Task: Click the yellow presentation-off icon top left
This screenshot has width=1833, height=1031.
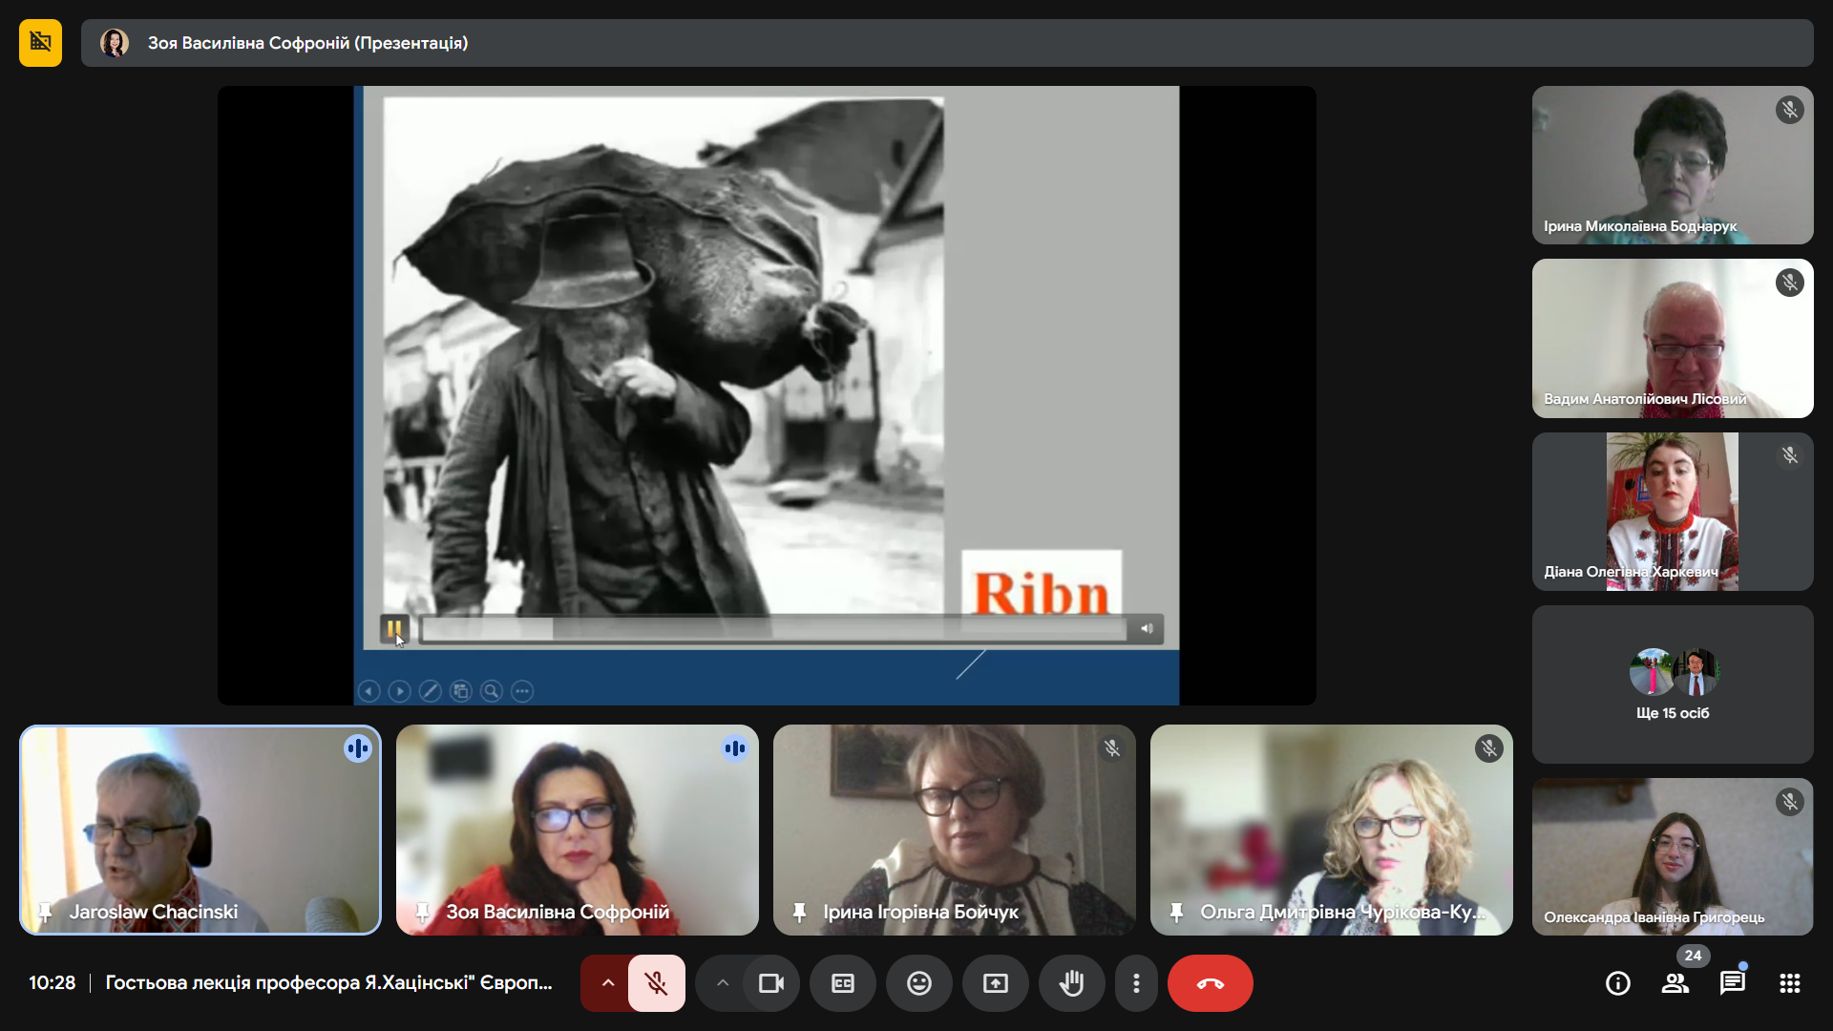Action: coord(40,43)
